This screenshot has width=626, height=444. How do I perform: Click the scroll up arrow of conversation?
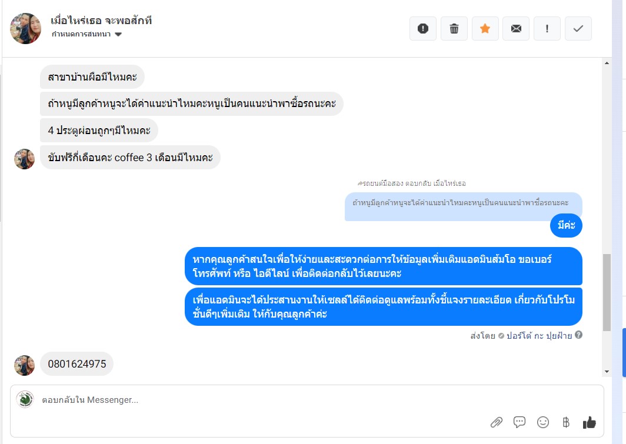[607, 63]
